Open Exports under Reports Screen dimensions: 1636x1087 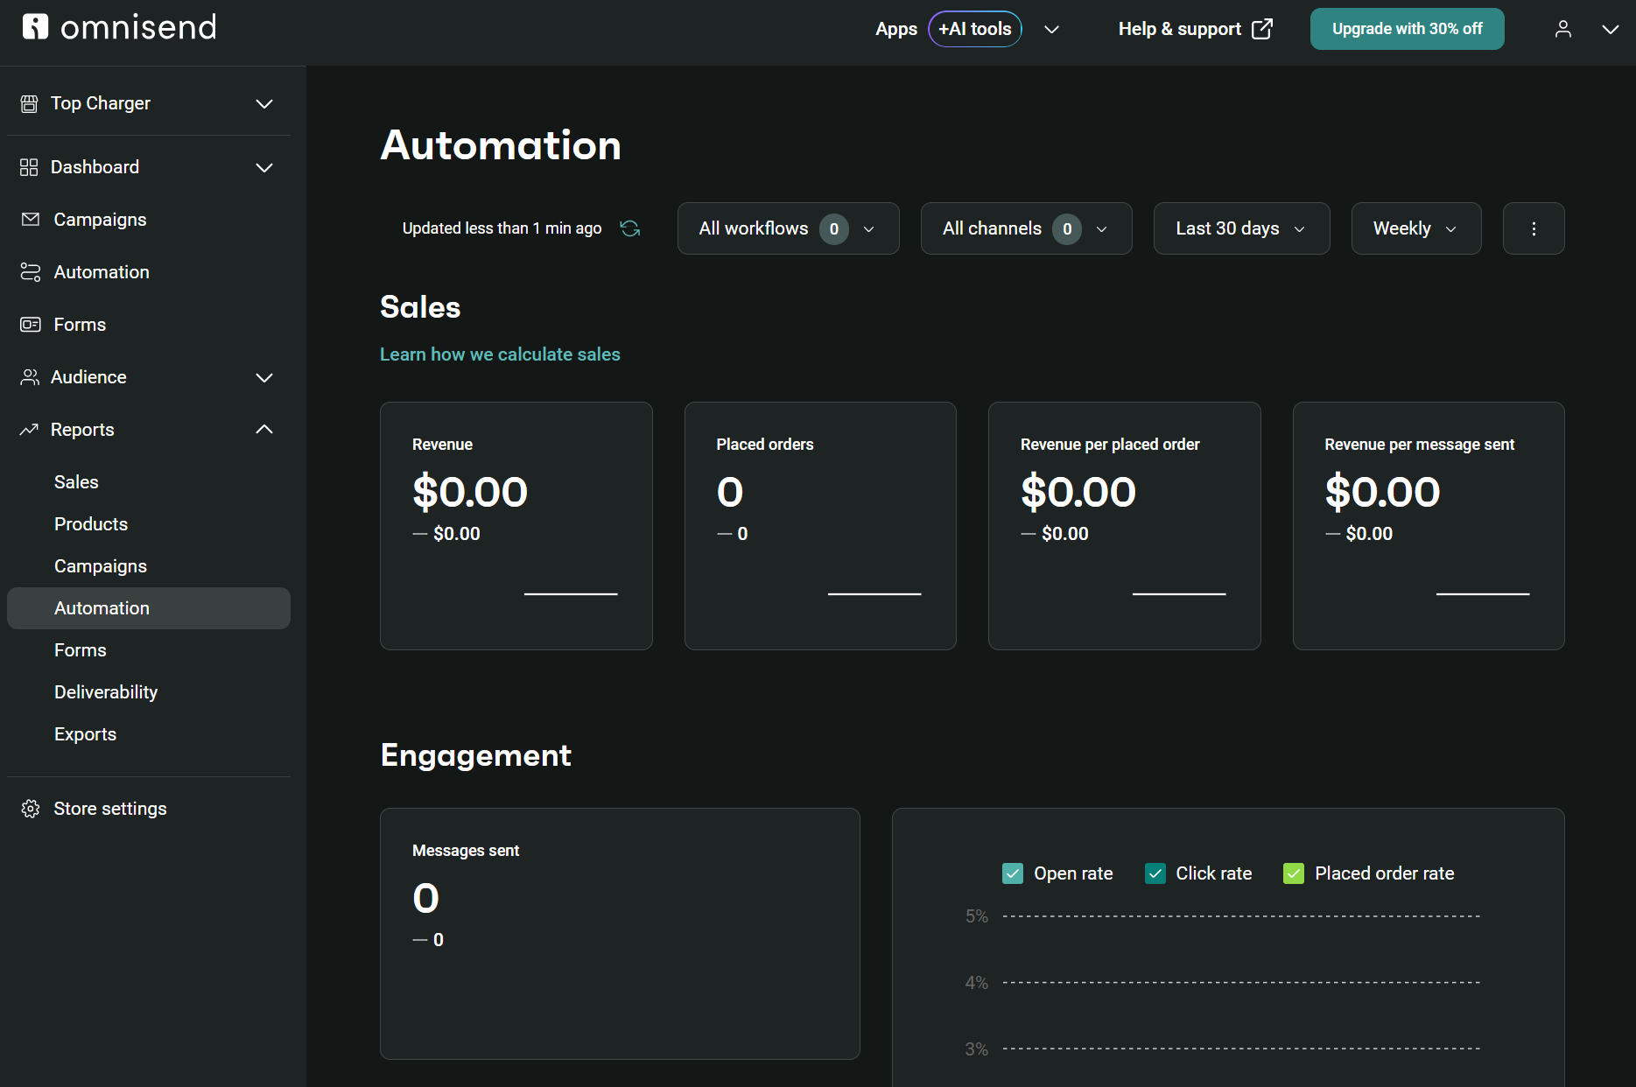tap(85, 734)
